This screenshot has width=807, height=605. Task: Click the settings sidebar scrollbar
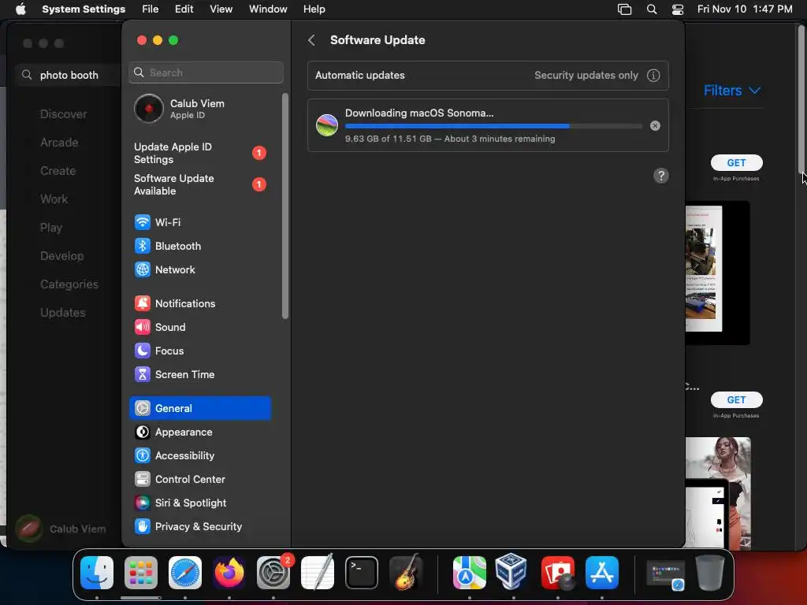285,206
